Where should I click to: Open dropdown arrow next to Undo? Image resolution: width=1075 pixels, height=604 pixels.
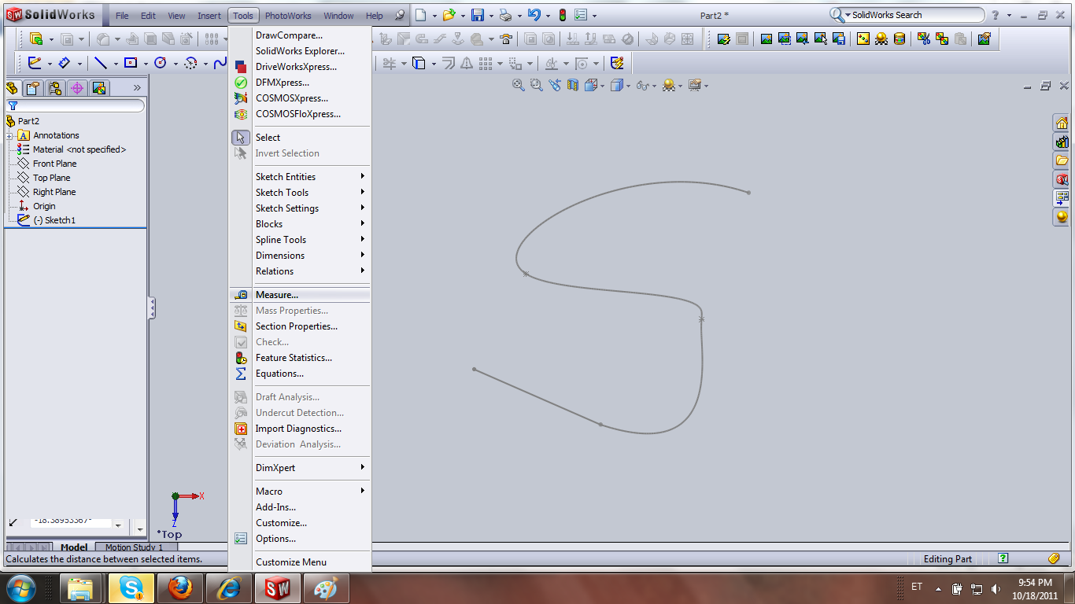549,16
